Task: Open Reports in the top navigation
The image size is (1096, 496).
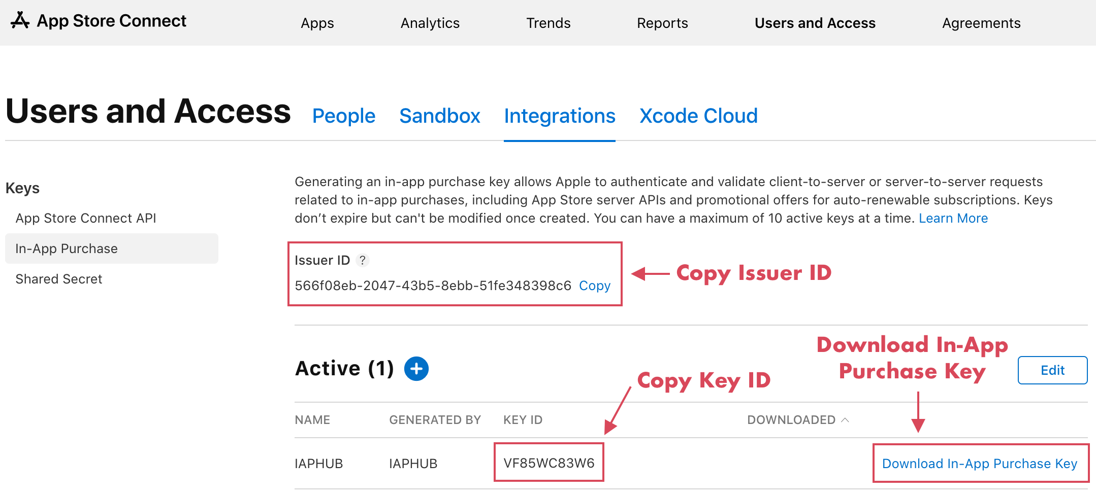Action: pos(662,23)
